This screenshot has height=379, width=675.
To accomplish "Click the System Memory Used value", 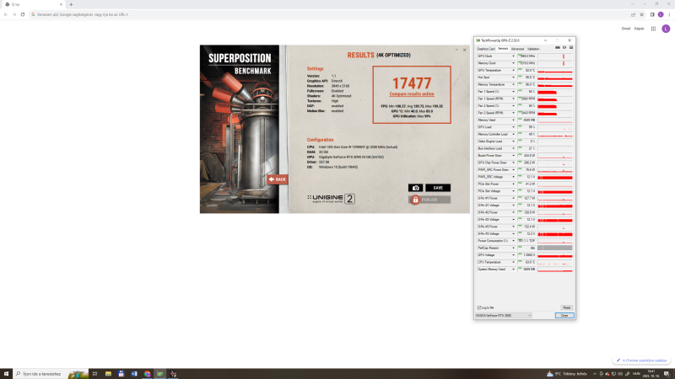I will 526,269.
